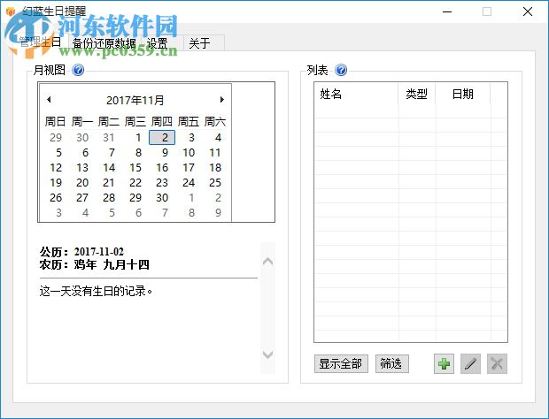Select November 1 in the calendar

[139, 138]
